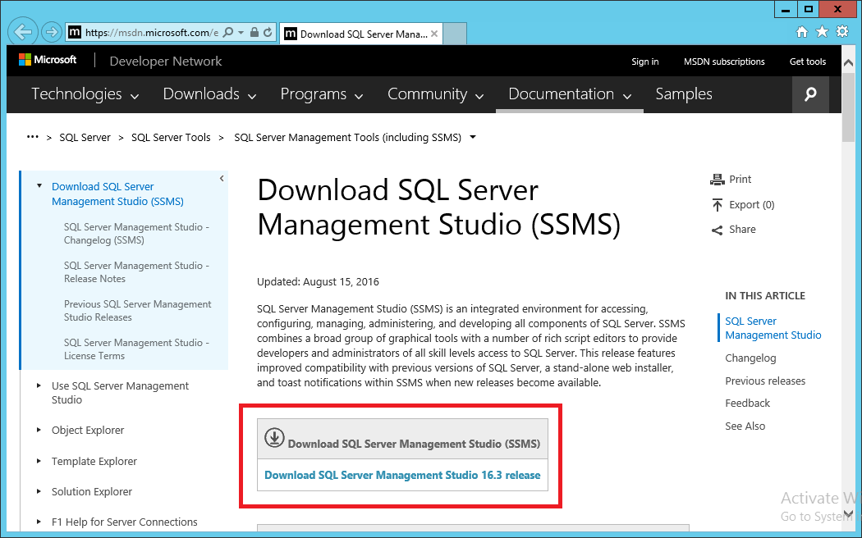The height and width of the screenshot is (538, 862).
Task: Click Download SQL Server Management Studio 16.3 release
Action: coord(402,475)
